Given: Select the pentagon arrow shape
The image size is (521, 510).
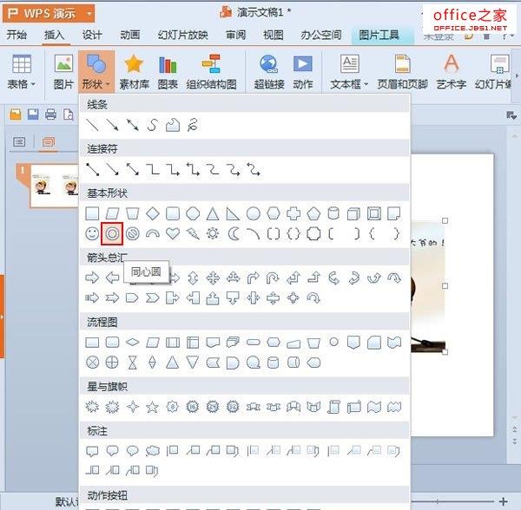Looking at the screenshot, I should (x=132, y=298).
